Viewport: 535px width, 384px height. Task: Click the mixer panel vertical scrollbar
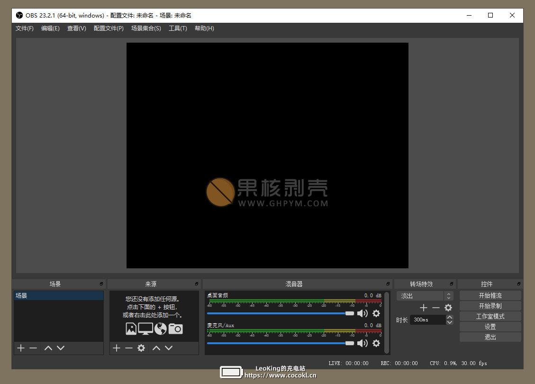coord(387,322)
